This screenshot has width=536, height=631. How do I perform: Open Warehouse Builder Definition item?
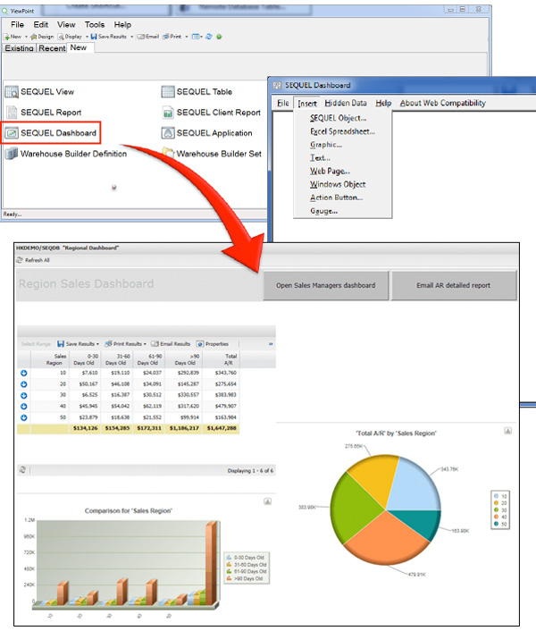[x=65, y=154]
